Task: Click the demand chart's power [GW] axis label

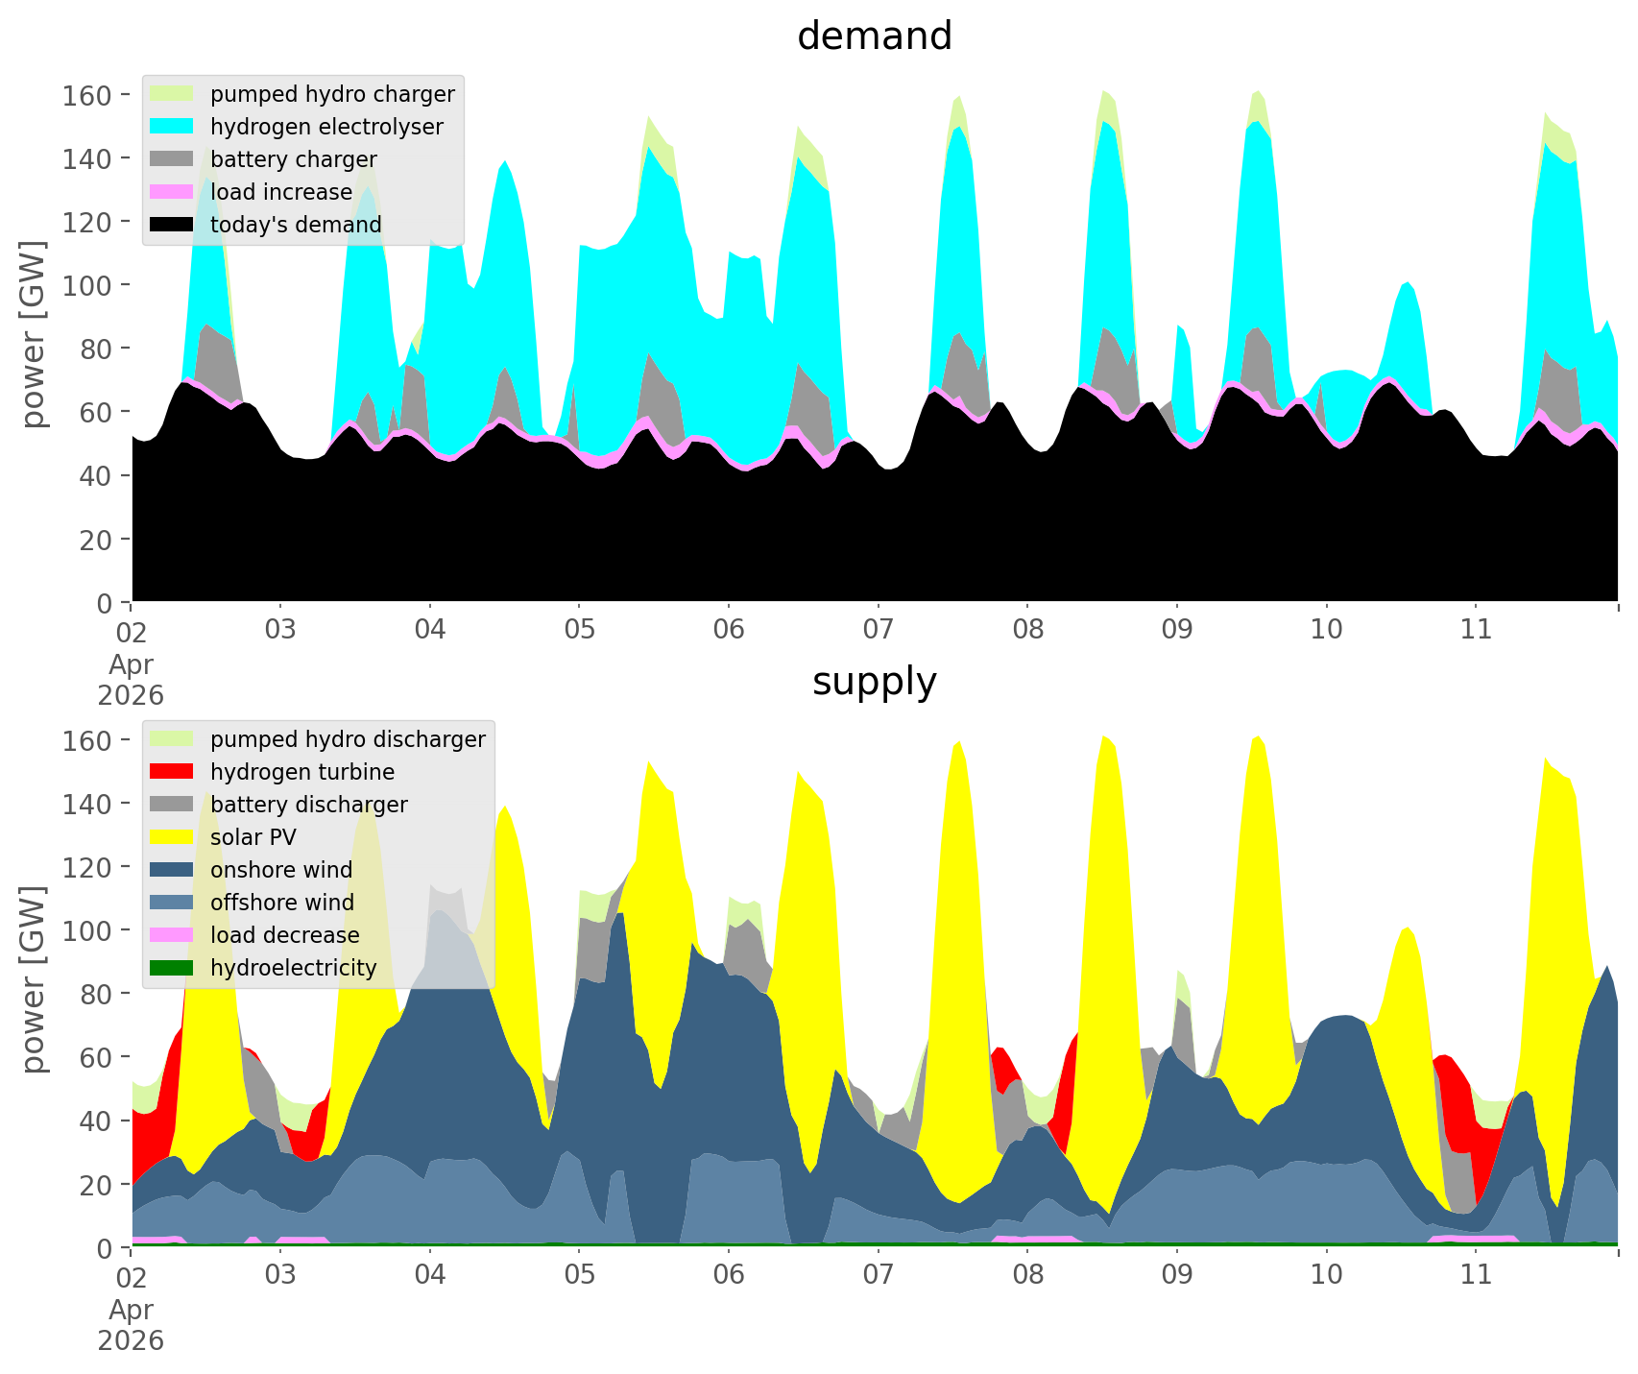Action: pos(34,334)
